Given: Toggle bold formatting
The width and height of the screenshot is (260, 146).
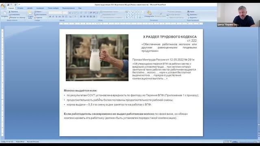Looking at the screenshot, I should (x=50, y=17).
